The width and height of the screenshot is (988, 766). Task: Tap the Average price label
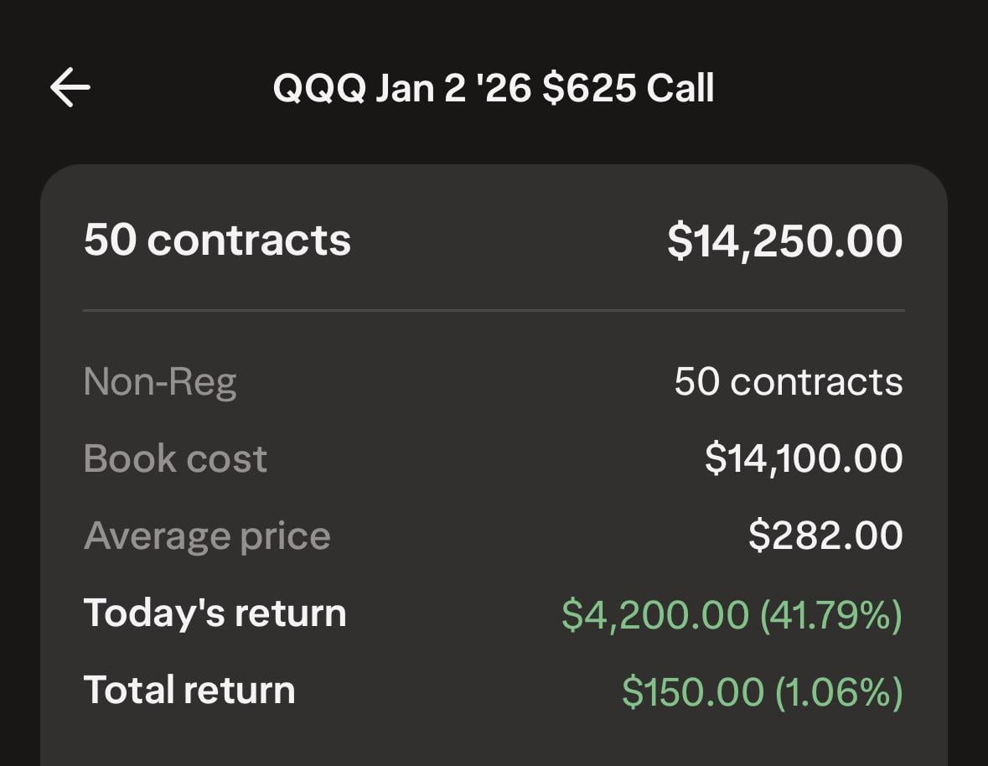(207, 536)
